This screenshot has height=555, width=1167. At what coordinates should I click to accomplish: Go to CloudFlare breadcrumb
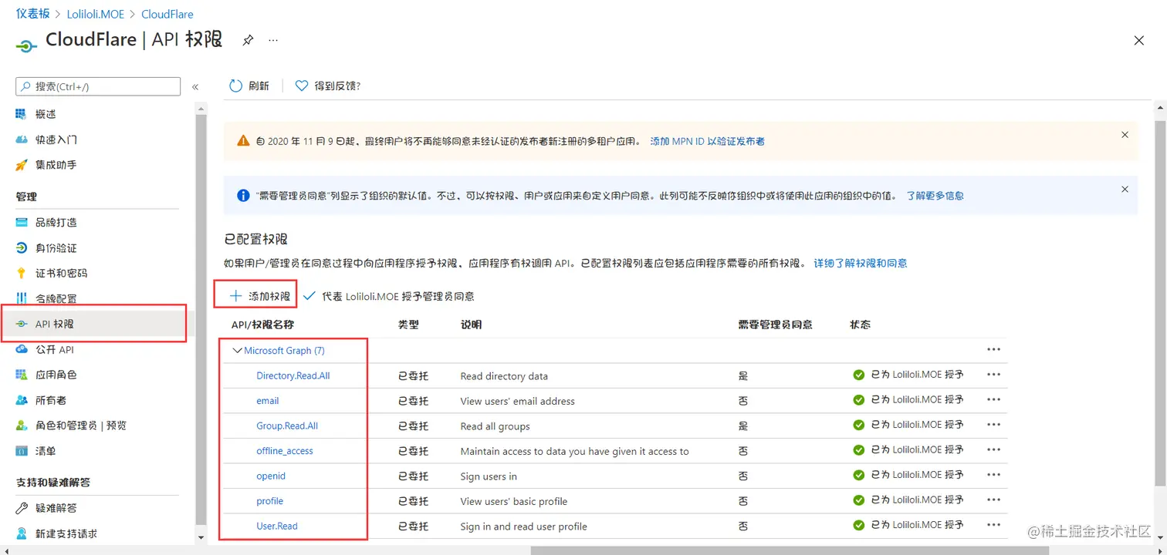tap(167, 14)
